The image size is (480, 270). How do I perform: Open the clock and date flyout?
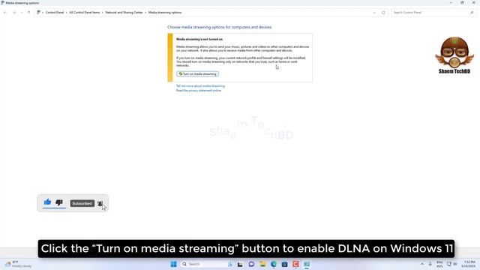(x=469, y=264)
